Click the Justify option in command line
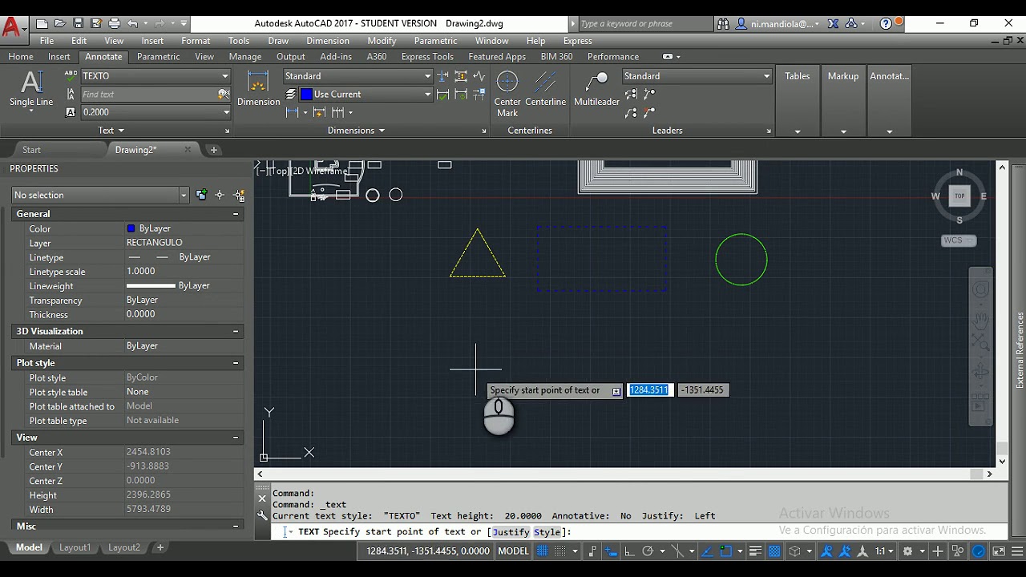The height and width of the screenshot is (577, 1026). (511, 532)
